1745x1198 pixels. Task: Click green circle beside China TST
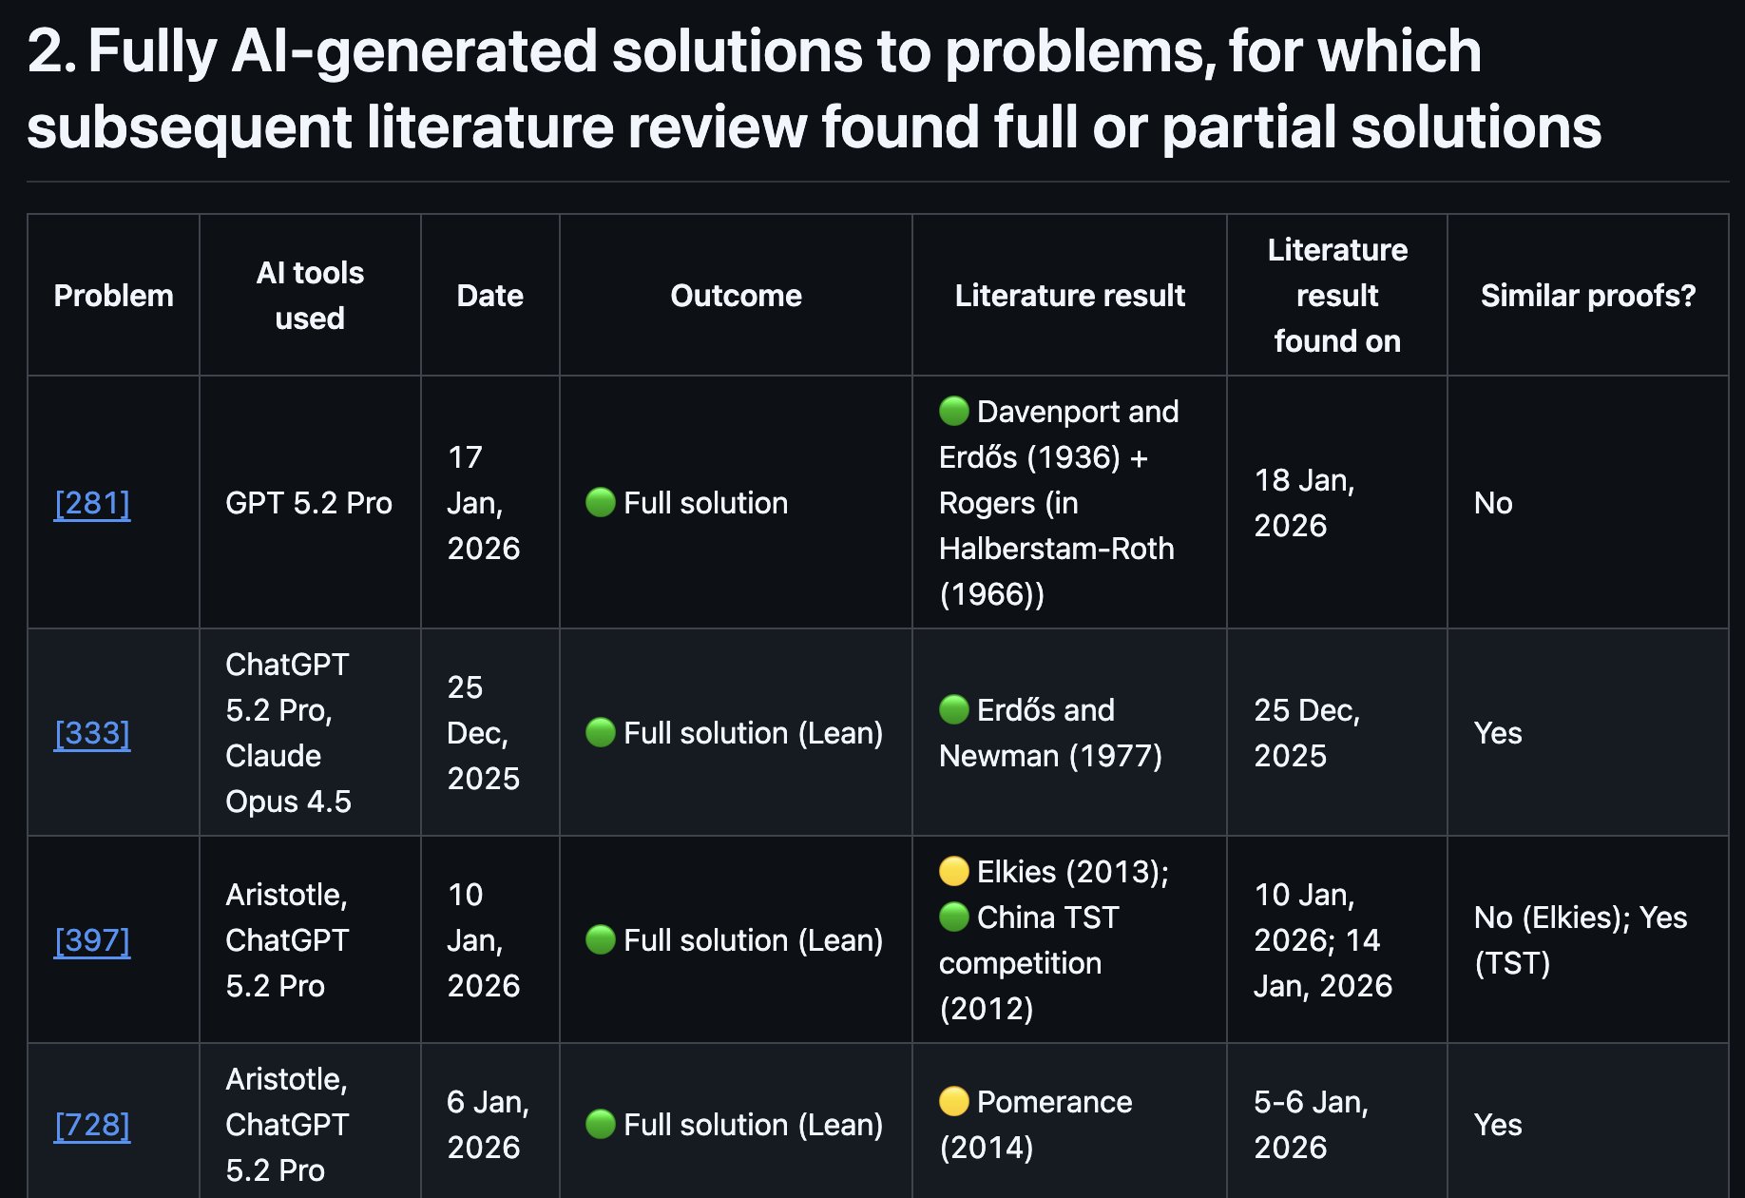(x=953, y=917)
